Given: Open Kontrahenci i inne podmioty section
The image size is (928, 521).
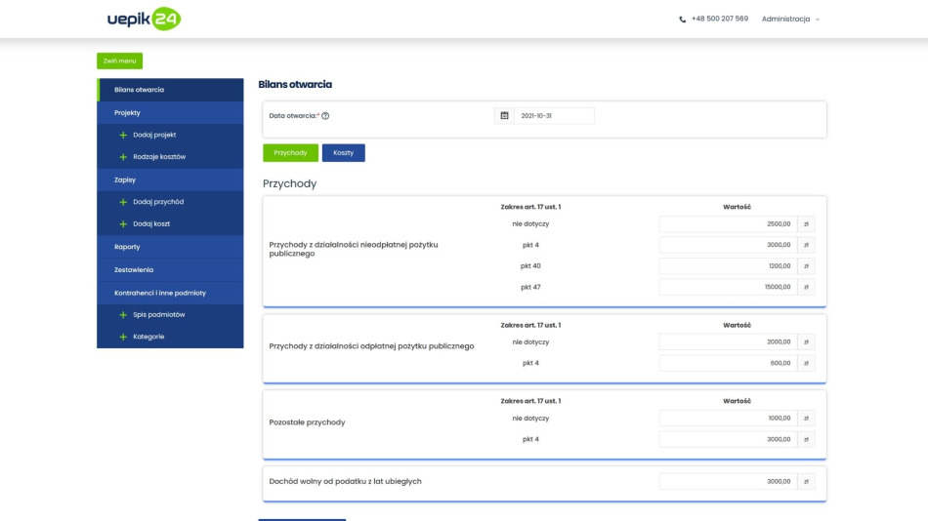Looking at the screenshot, I should click(170, 293).
